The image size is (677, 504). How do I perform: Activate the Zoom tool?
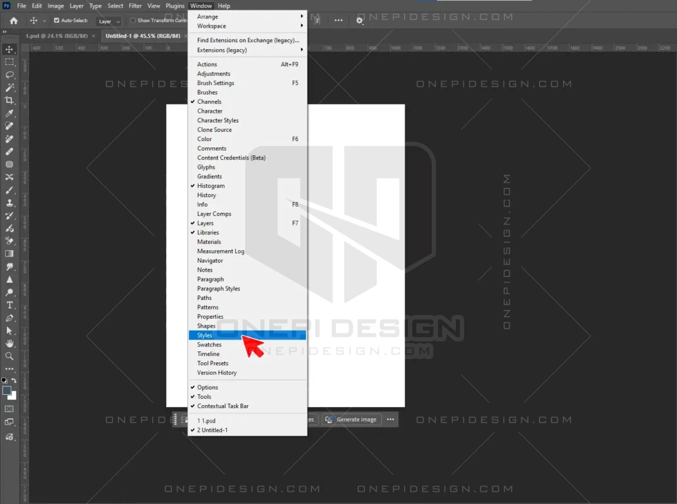pyautogui.click(x=9, y=356)
